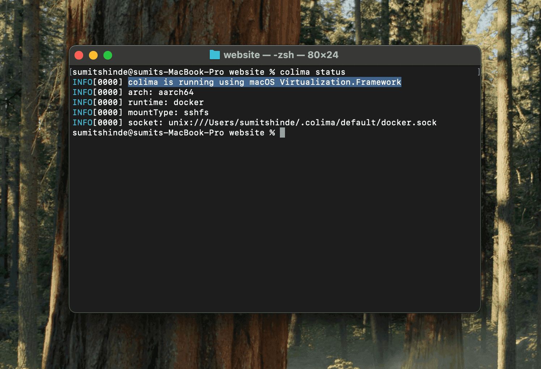The image size is (541, 369).
Task: Click the folder icon in the title bar
Action: (214, 55)
